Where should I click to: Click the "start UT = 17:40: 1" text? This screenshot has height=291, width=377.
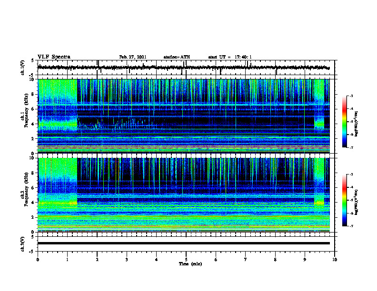coord(230,57)
